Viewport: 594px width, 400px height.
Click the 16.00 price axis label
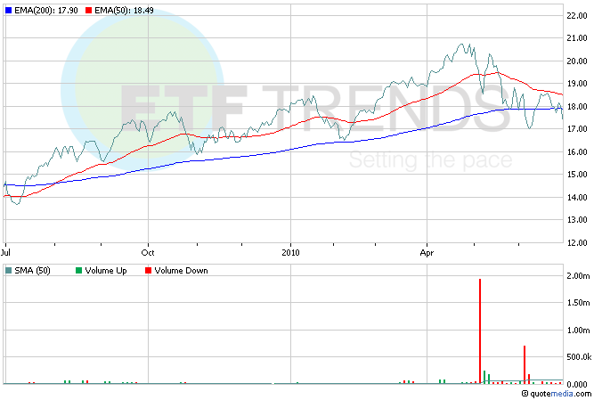pos(577,152)
